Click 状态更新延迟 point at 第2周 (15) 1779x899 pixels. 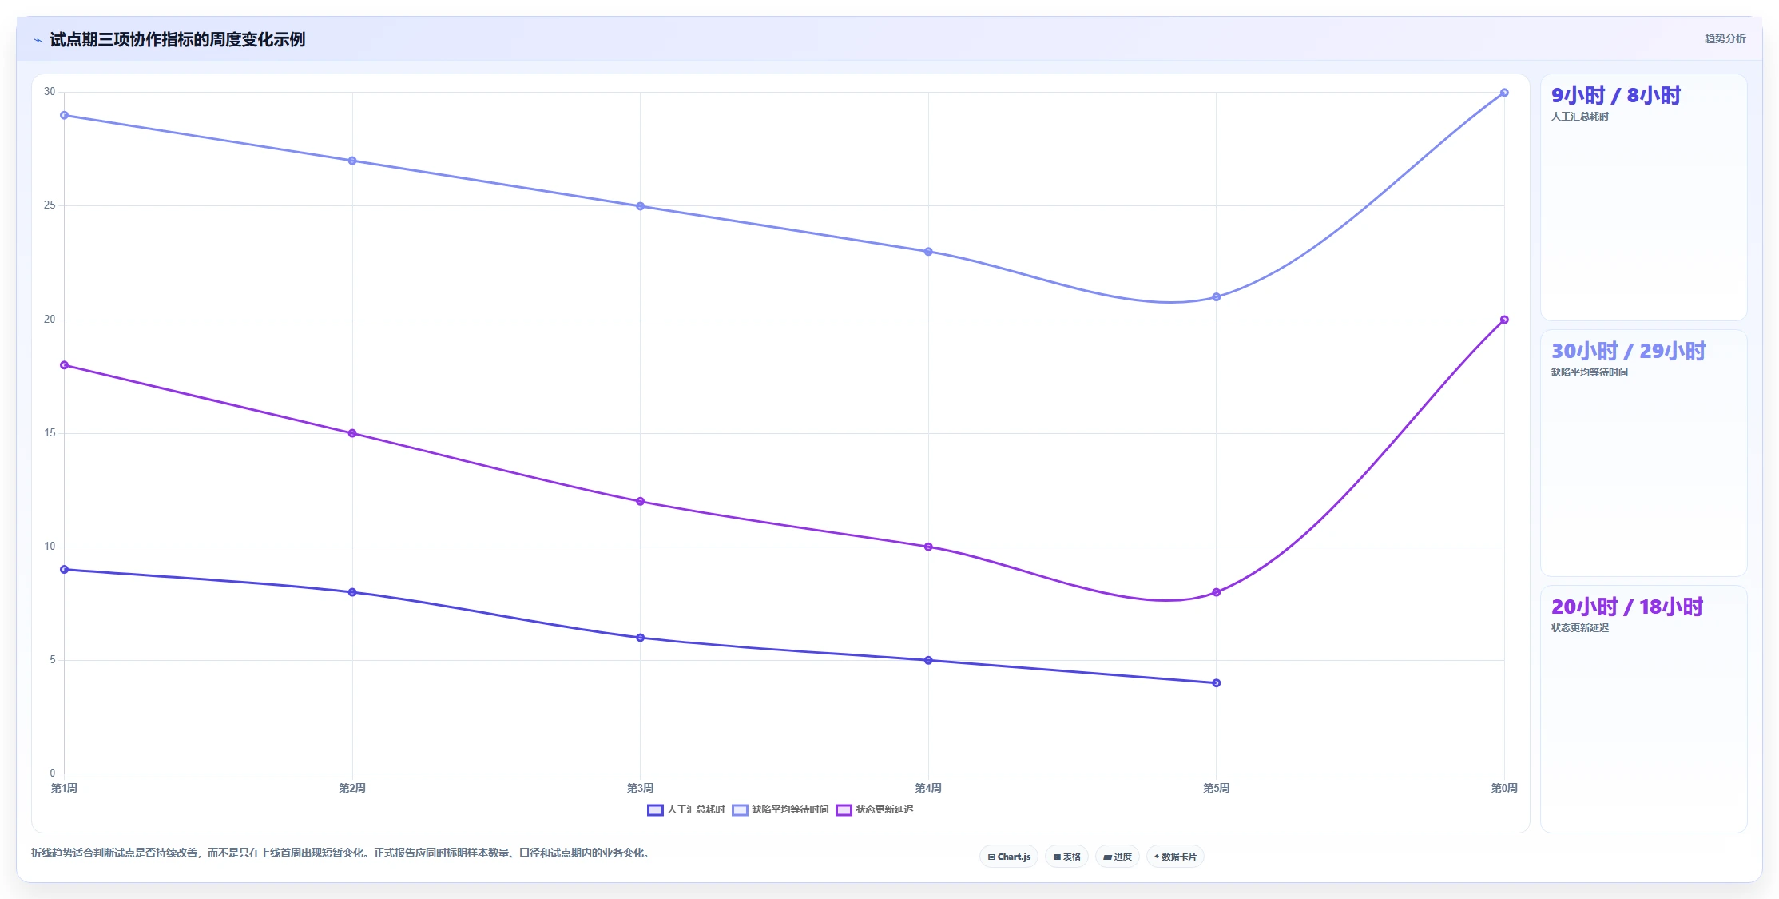tap(352, 433)
